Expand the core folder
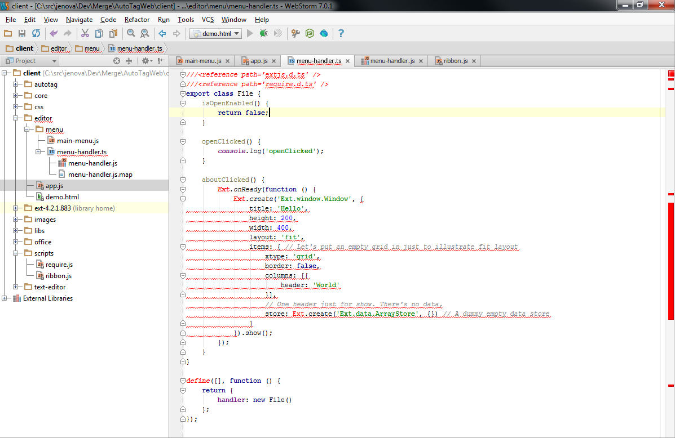The height and width of the screenshot is (438, 675). (15, 95)
